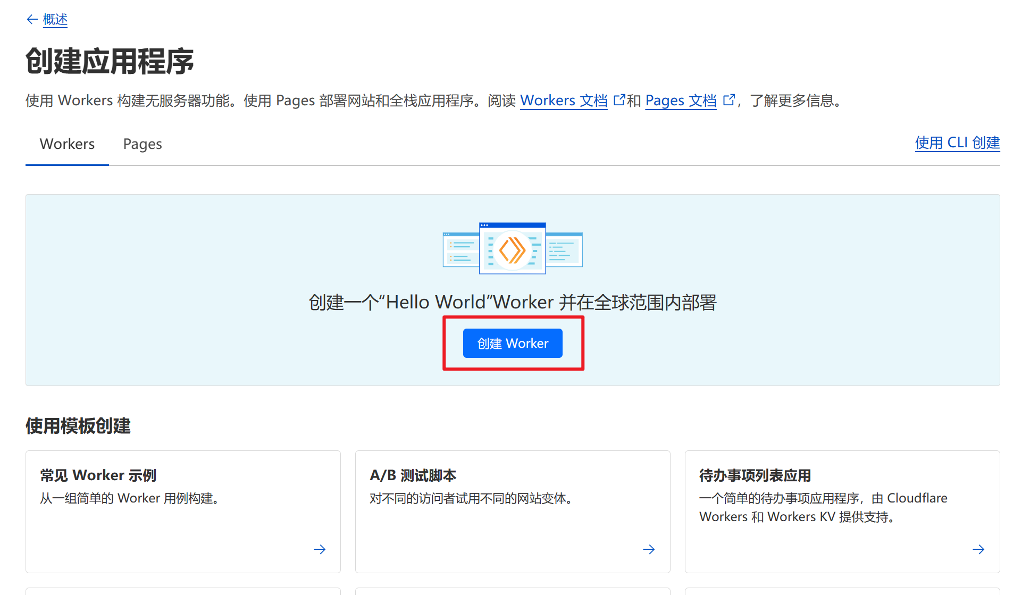Select the 待办事项列表应用 template title
Screen dimensions: 1030x595
tap(755, 475)
